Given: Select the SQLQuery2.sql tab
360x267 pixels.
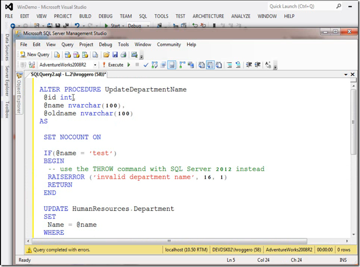Looking at the screenshot, I should [x=68, y=74].
